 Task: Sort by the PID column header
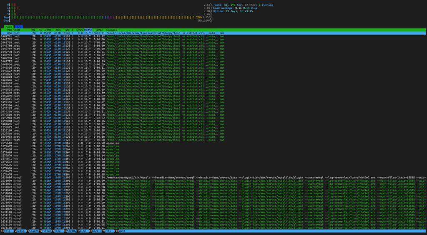9,30
